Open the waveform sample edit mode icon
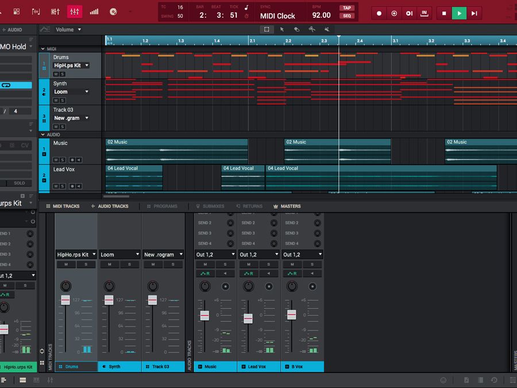 [36, 12]
